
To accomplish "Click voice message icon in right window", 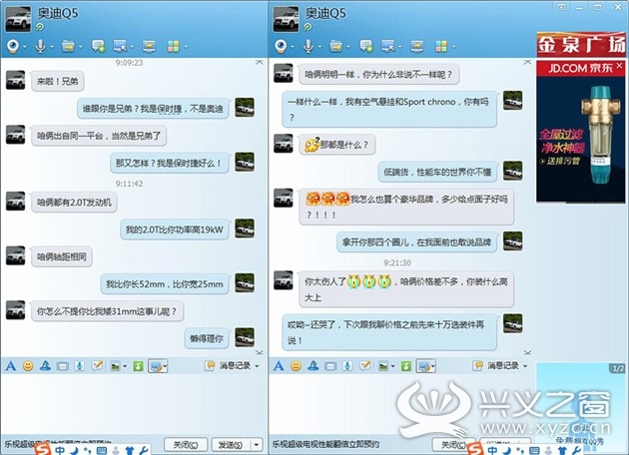I will click(347, 365).
